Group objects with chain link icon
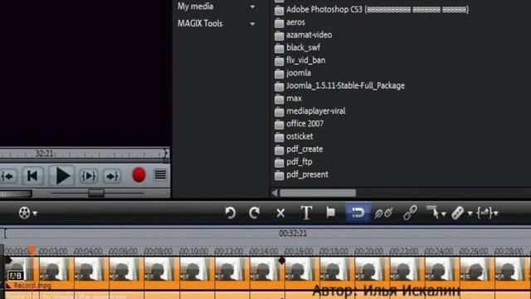Screen dimensions: 531x299 [410, 213]
